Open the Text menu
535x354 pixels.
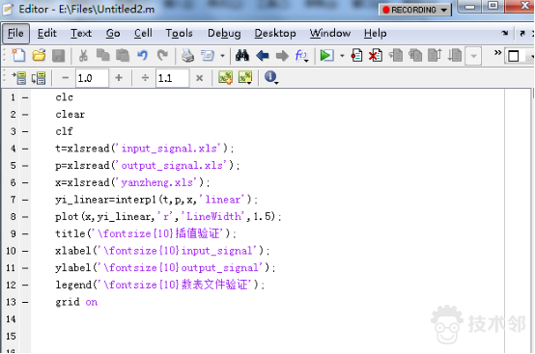(x=81, y=34)
